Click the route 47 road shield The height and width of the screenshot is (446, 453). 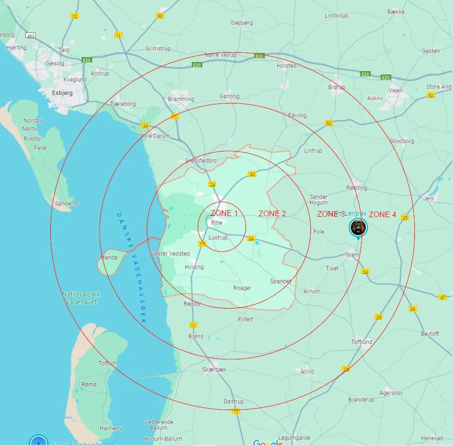pos(442,297)
